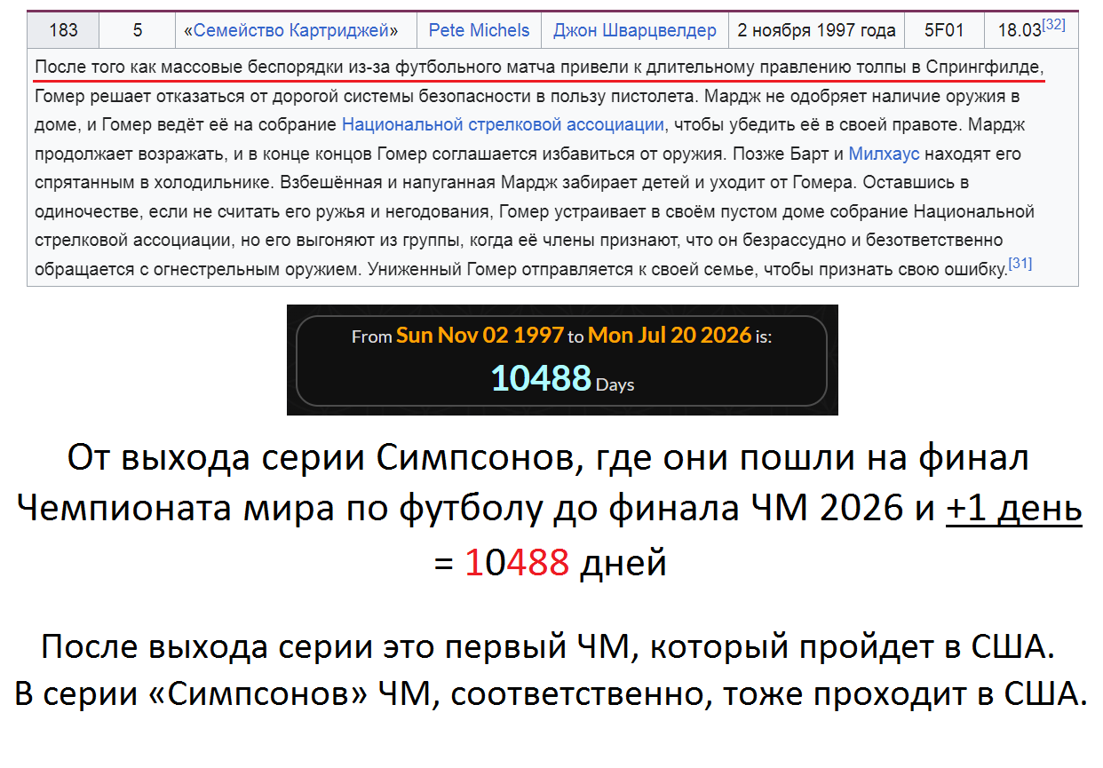
Task: Follow the Национальной стрелковой ассоциации link
Action: coord(503,125)
